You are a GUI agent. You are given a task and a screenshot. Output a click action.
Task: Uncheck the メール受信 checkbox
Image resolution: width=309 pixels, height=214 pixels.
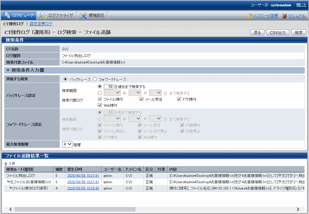click(x=141, y=99)
